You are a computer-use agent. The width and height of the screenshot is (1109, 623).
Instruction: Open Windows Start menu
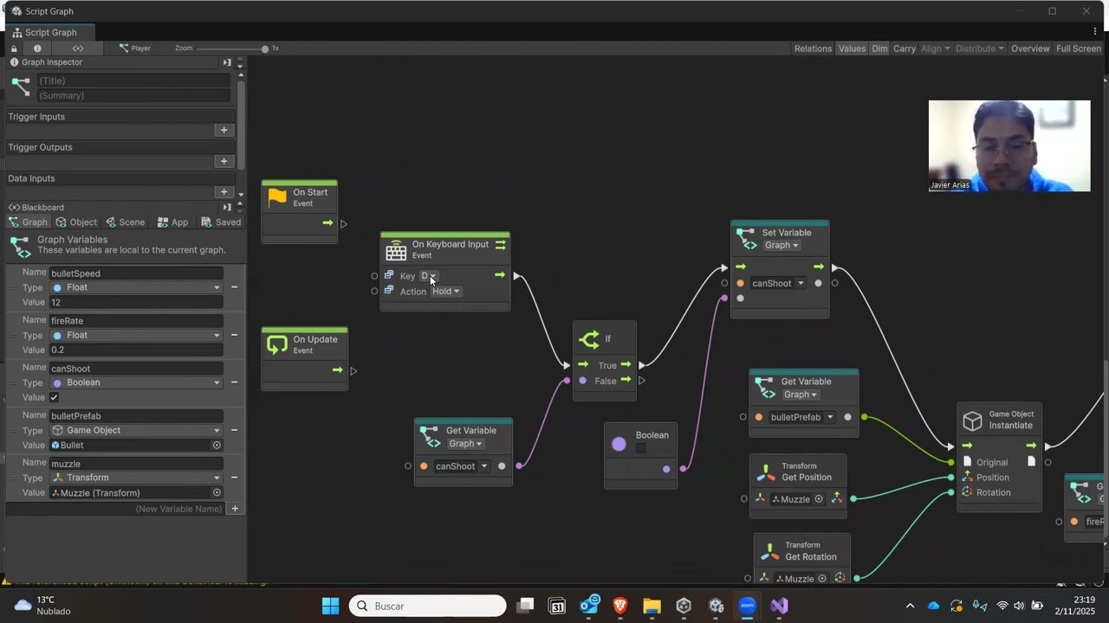pyautogui.click(x=330, y=606)
